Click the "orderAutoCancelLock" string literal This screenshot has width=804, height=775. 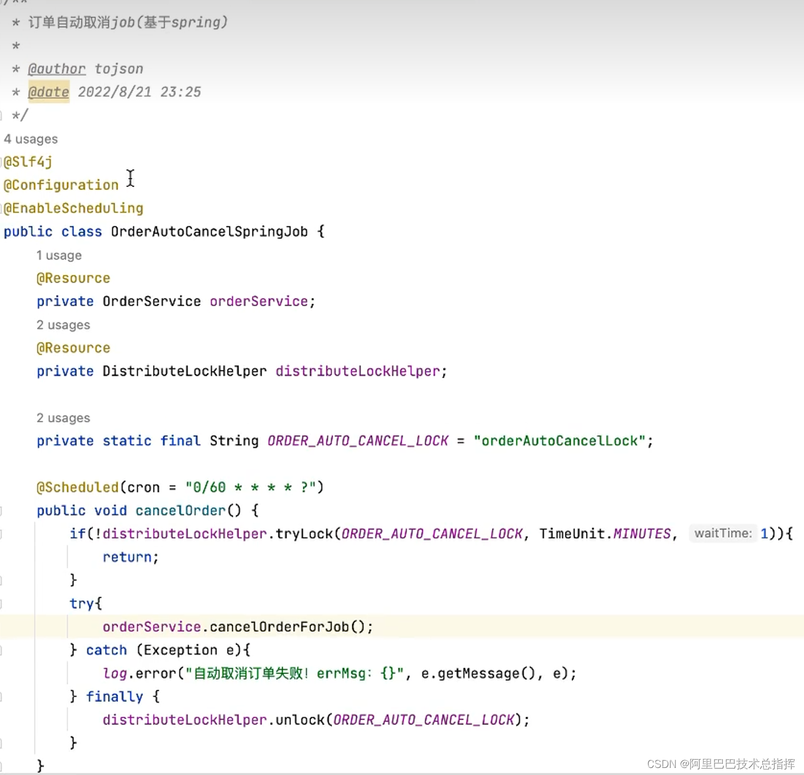[x=560, y=441]
